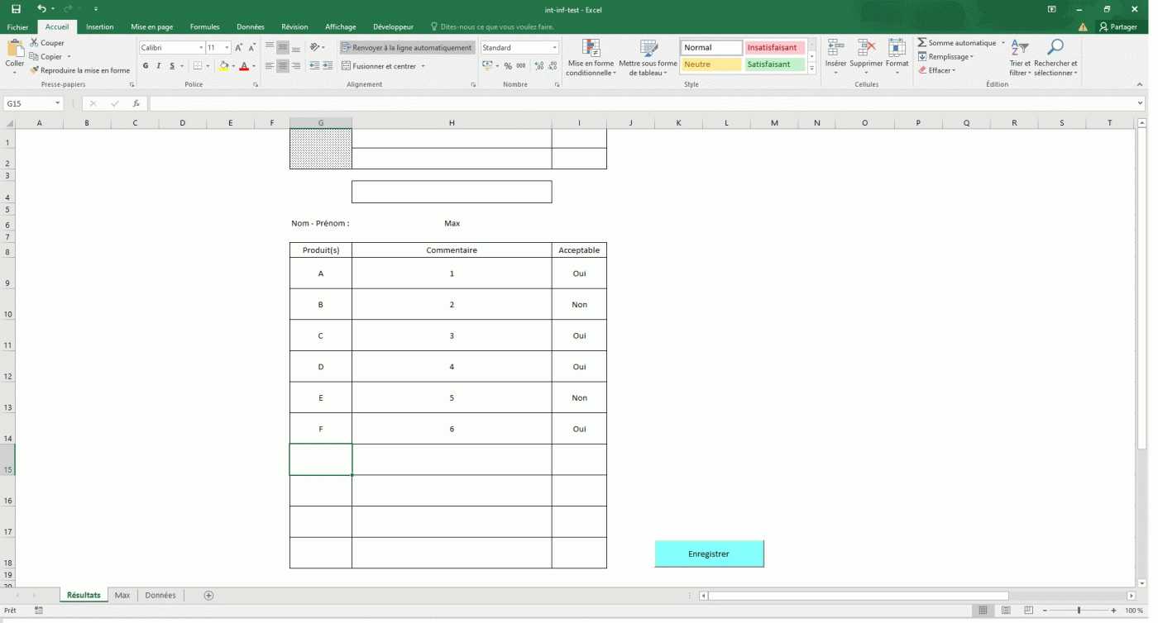Click Reproduire la mise en forme paintbrush
This screenshot has width=1158, height=623.
34,70
